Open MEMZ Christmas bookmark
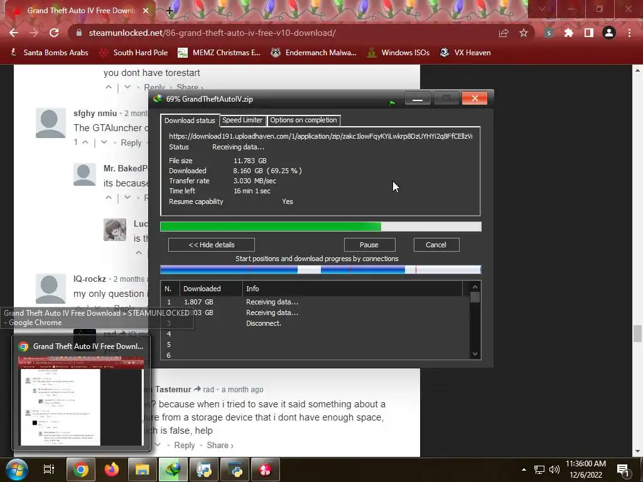 point(219,53)
